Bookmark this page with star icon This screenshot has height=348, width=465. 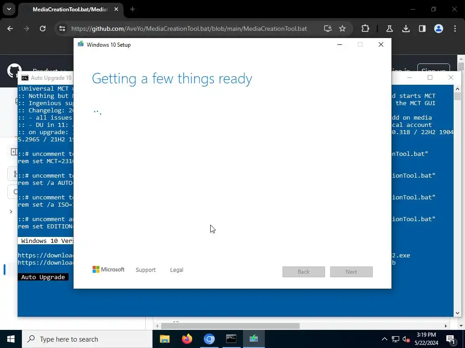342,29
